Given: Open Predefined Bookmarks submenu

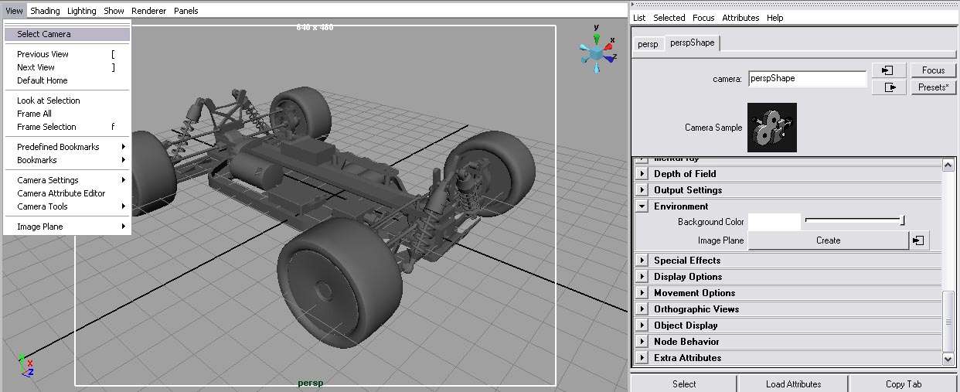Looking at the screenshot, I should (x=67, y=147).
